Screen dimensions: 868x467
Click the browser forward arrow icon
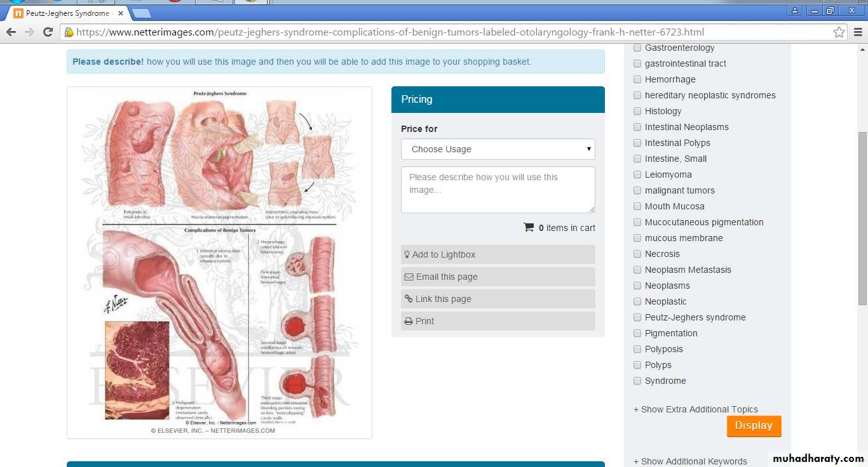(29, 32)
